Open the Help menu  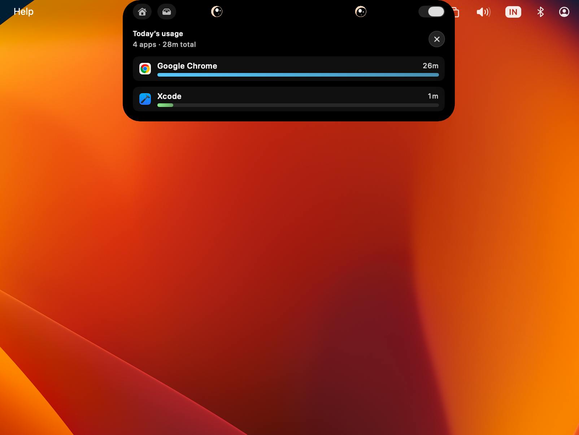coord(23,12)
